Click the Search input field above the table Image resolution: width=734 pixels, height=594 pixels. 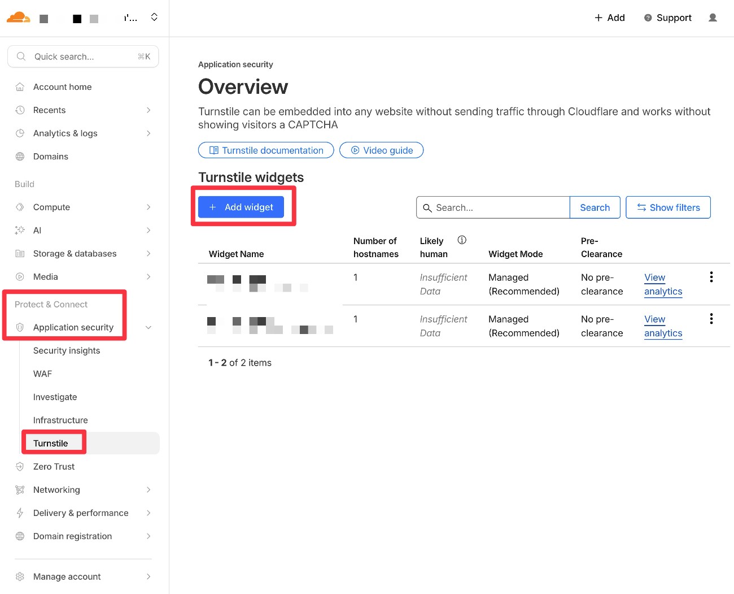[493, 207]
